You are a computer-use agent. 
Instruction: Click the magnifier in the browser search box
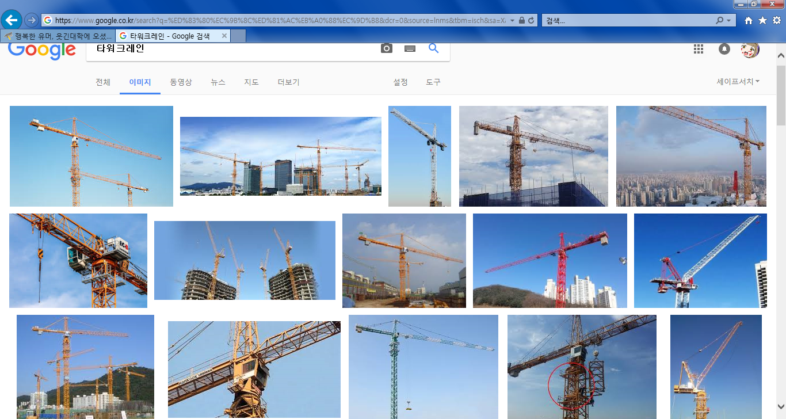coord(719,20)
